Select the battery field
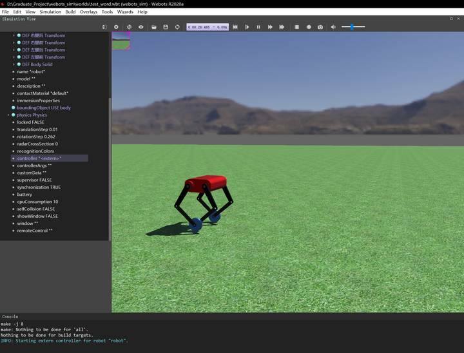This screenshot has height=353, width=464. [x=24, y=195]
